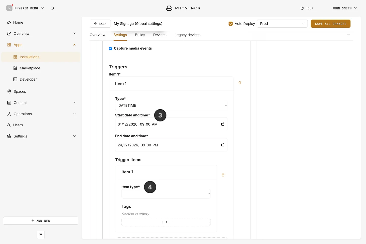366x244 pixels.
Task: Click the Home icon in the sidebar
Action: (9, 22)
